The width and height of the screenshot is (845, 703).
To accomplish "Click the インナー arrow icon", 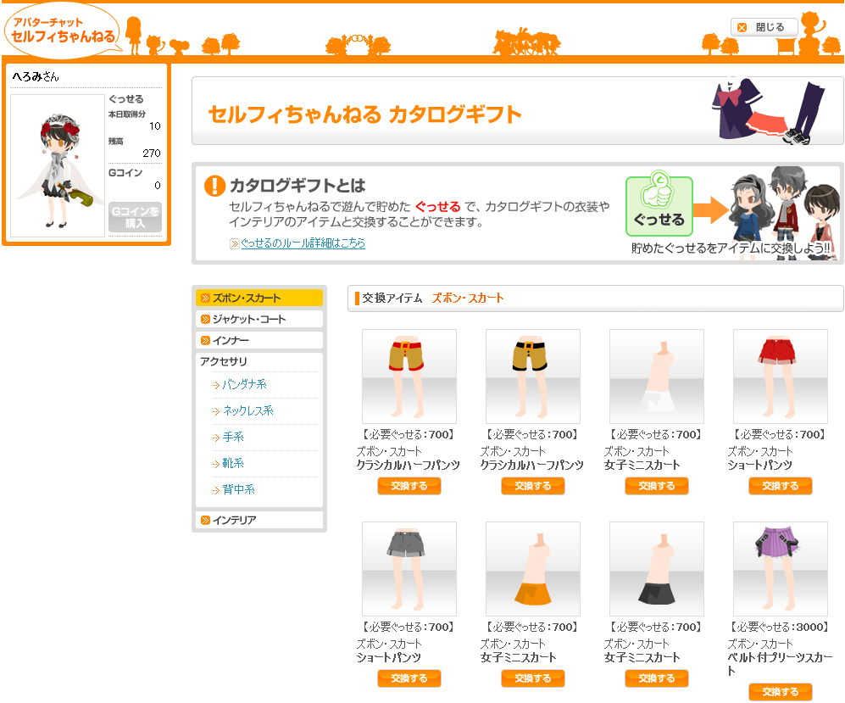I will [x=205, y=340].
